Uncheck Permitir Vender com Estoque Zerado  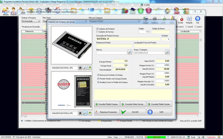pyautogui.click(x=98, y=79)
